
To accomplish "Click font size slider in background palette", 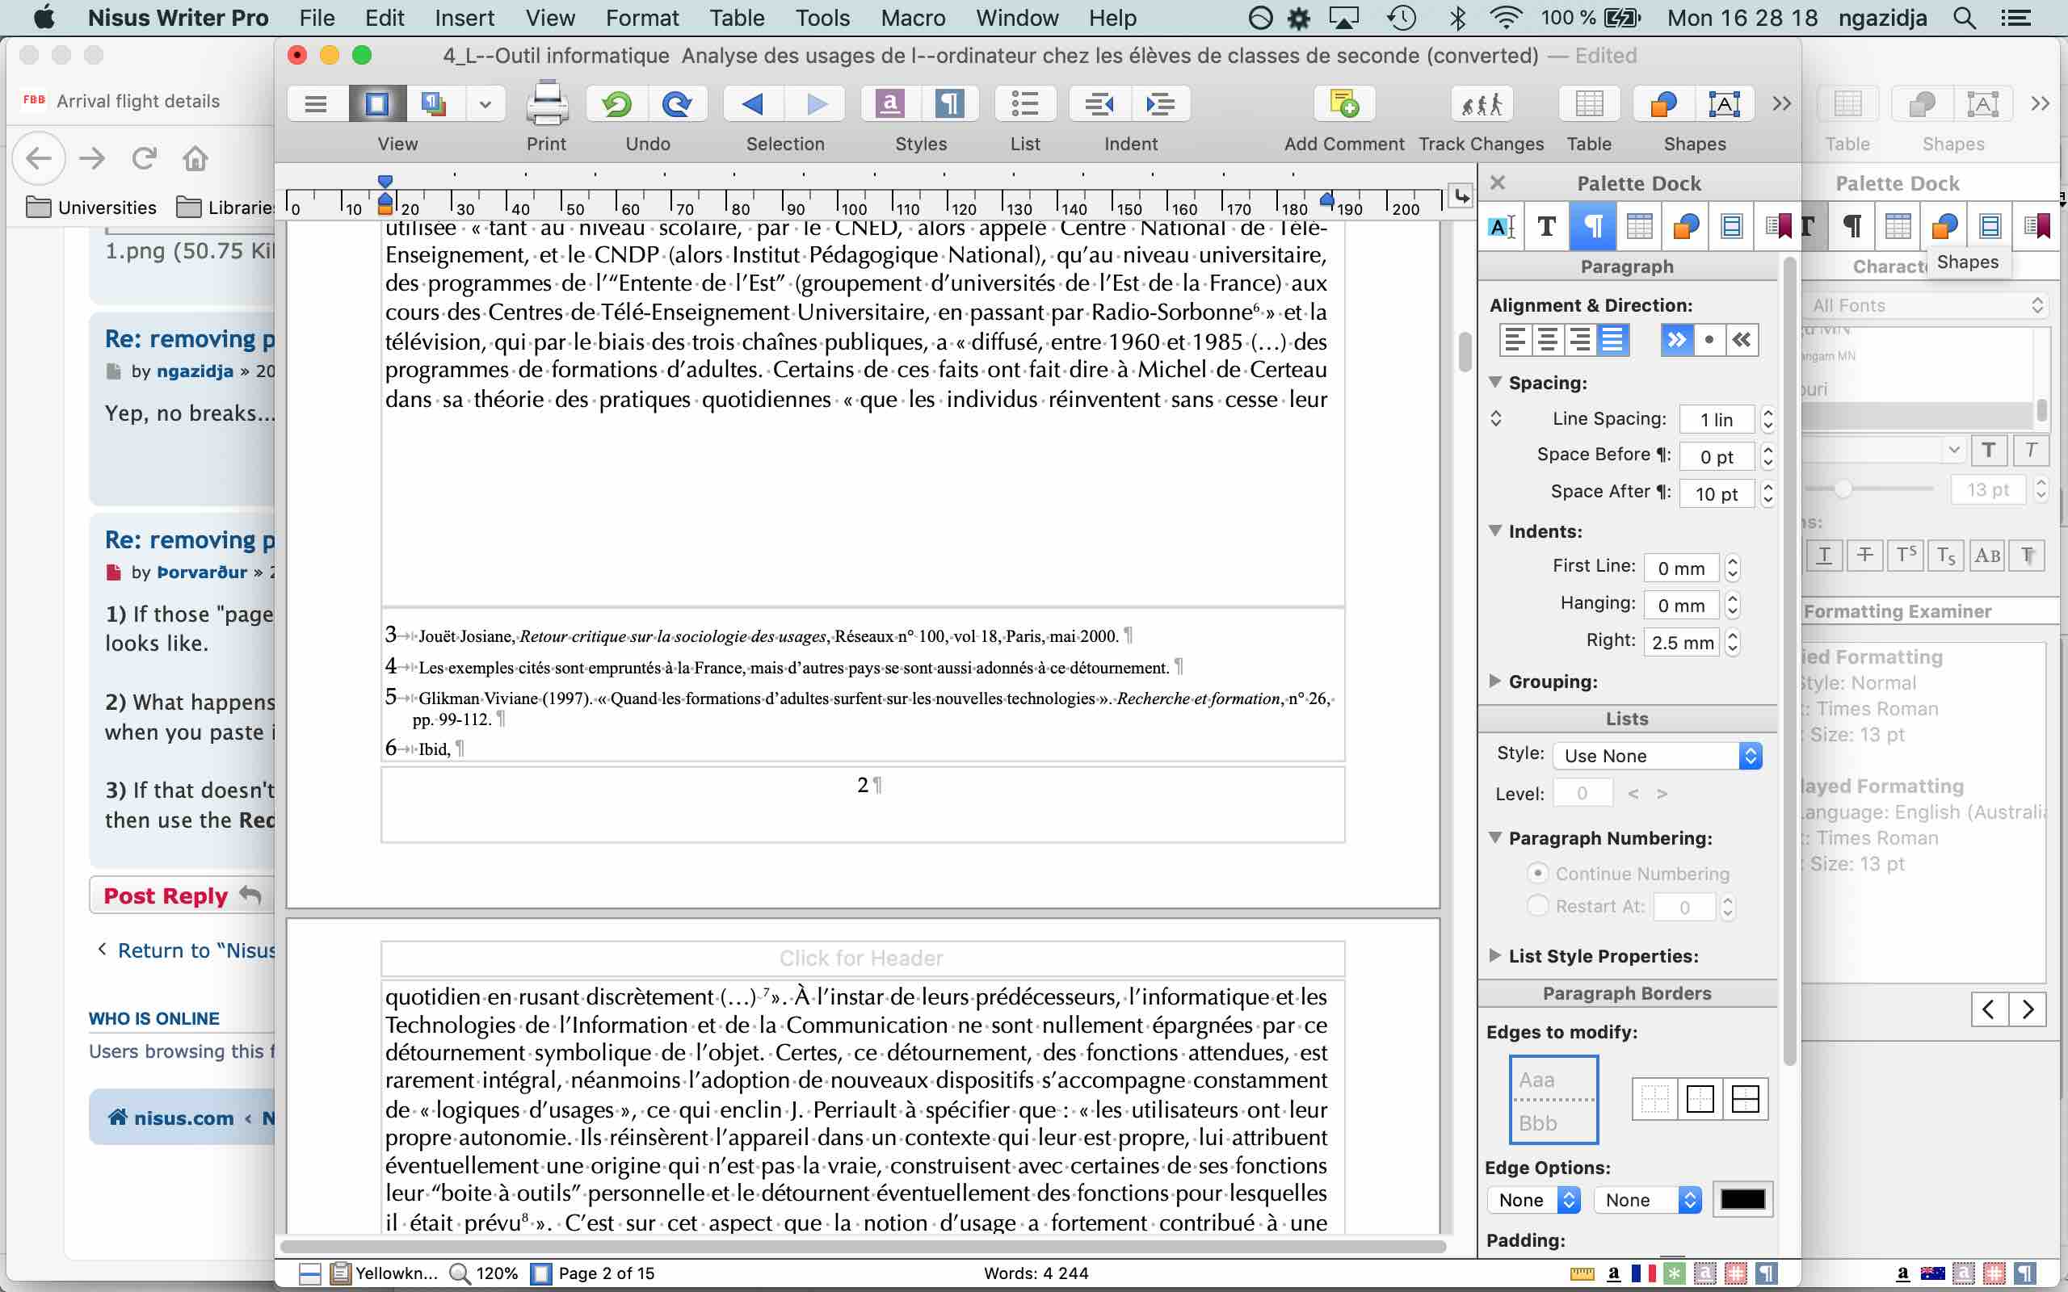I will pyautogui.click(x=1843, y=489).
